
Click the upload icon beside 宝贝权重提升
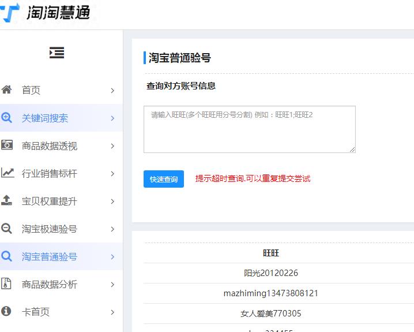coord(6,200)
